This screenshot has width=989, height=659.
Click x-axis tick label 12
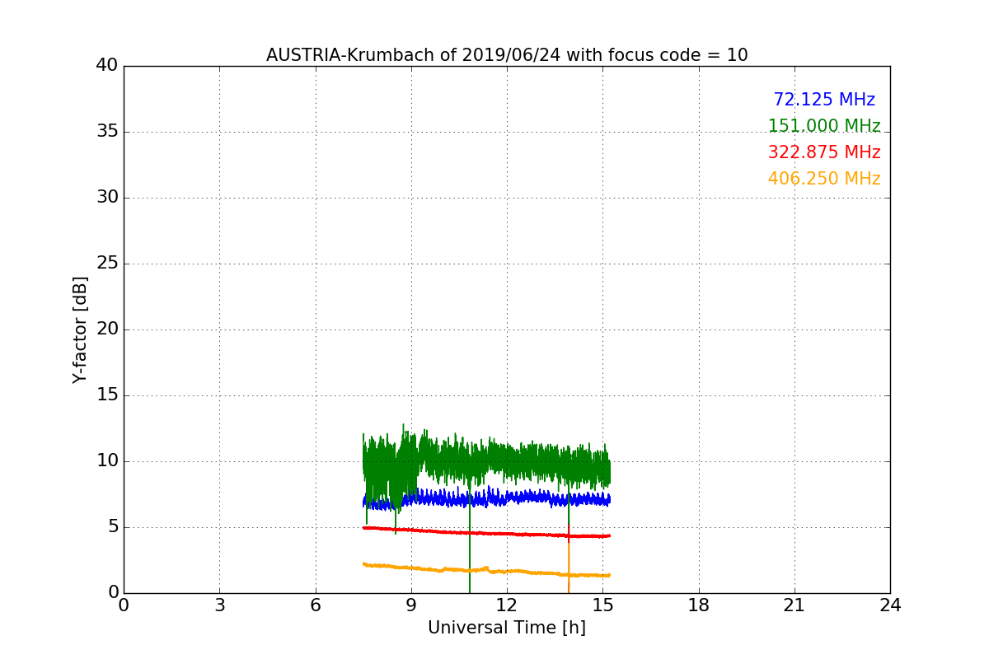[507, 605]
